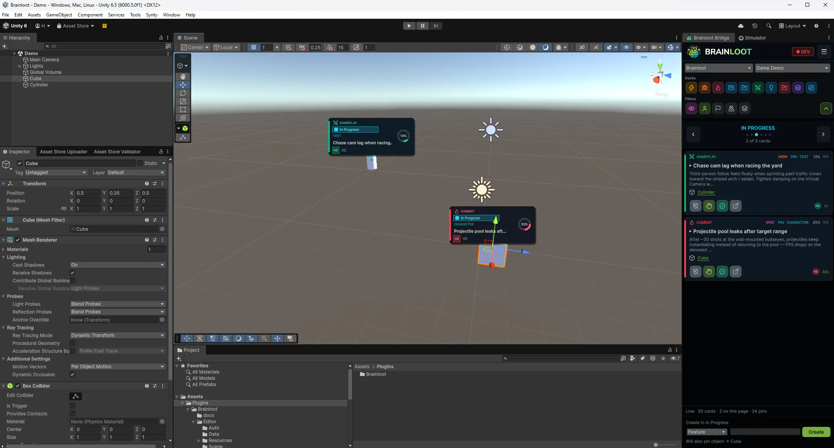The width and height of the screenshot is (834, 448).
Task: Click the Edit Collider button
Action: click(x=76, y=396)
